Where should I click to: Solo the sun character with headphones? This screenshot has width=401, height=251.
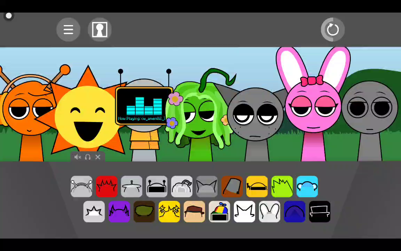pyautogui.click(x=88, y=157)
